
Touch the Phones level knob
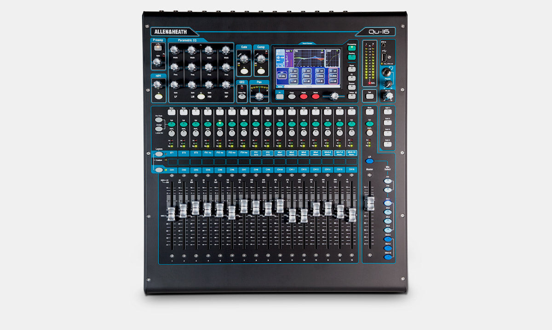click(x=388, y=84)
